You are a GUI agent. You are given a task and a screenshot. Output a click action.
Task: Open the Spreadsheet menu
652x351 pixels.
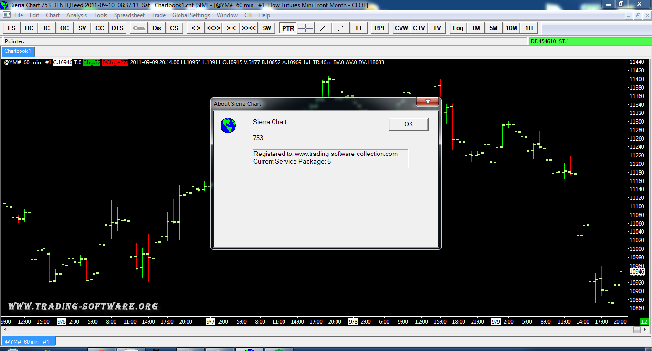tap(129, 15)
